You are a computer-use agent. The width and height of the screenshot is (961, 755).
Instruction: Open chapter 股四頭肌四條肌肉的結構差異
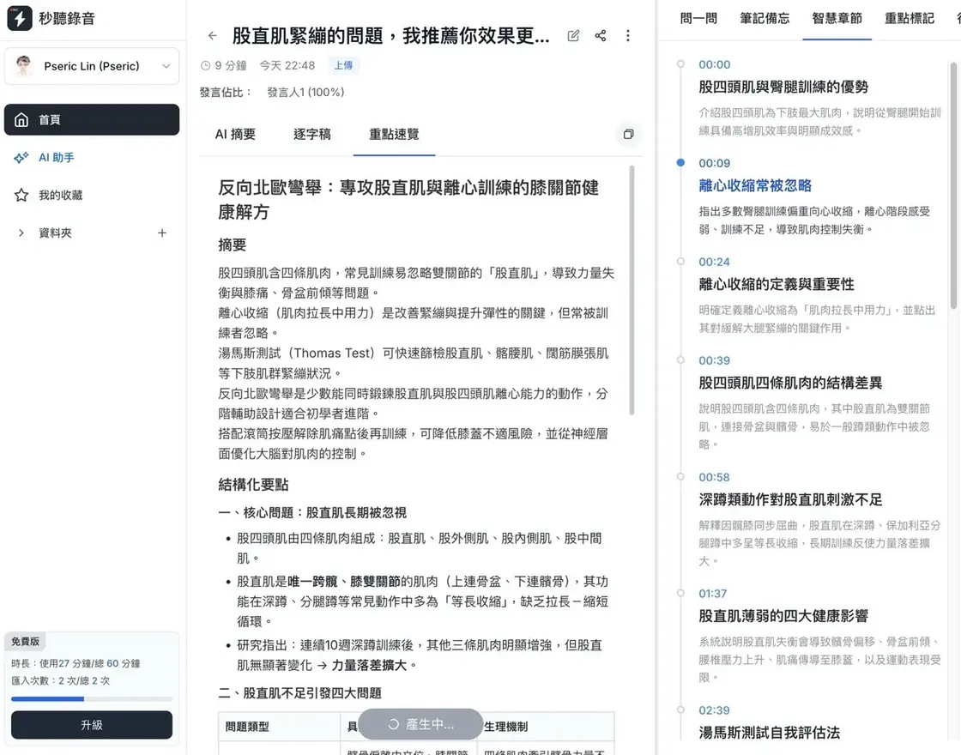(790, 383)
